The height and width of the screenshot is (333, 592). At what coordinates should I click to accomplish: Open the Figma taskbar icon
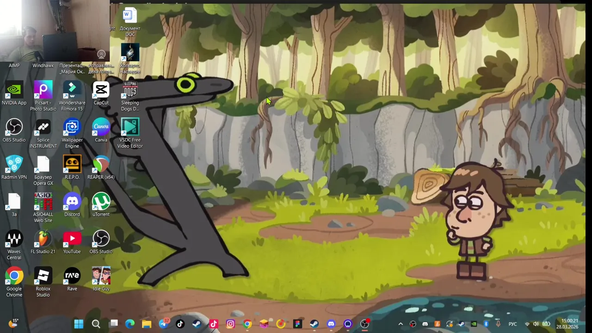tap(297, 324)
